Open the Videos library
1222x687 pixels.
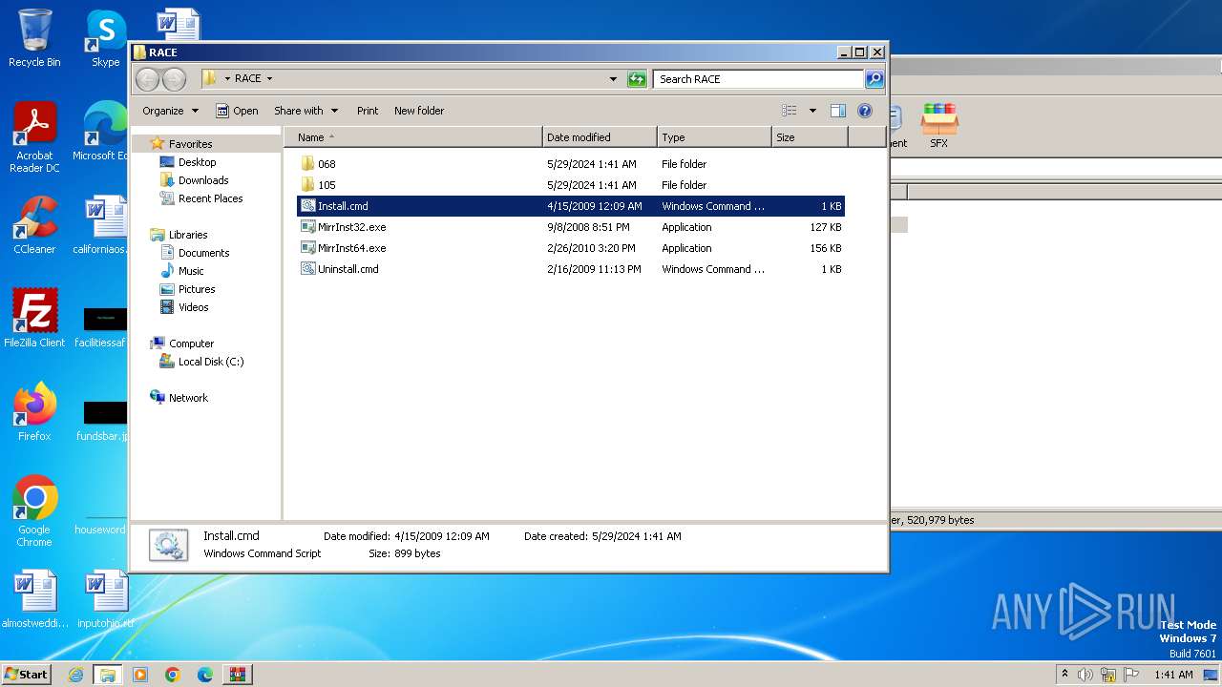[193, 307]
